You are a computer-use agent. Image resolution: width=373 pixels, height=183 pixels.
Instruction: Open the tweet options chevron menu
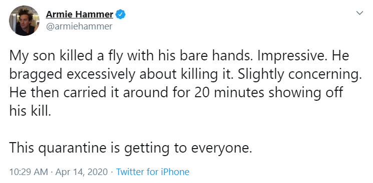tap(359, 13)
